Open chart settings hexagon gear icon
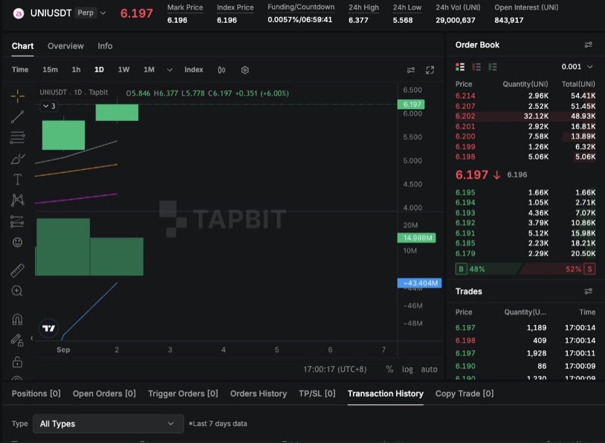This screenshot has height=443, width=605. tap(245, 70)
